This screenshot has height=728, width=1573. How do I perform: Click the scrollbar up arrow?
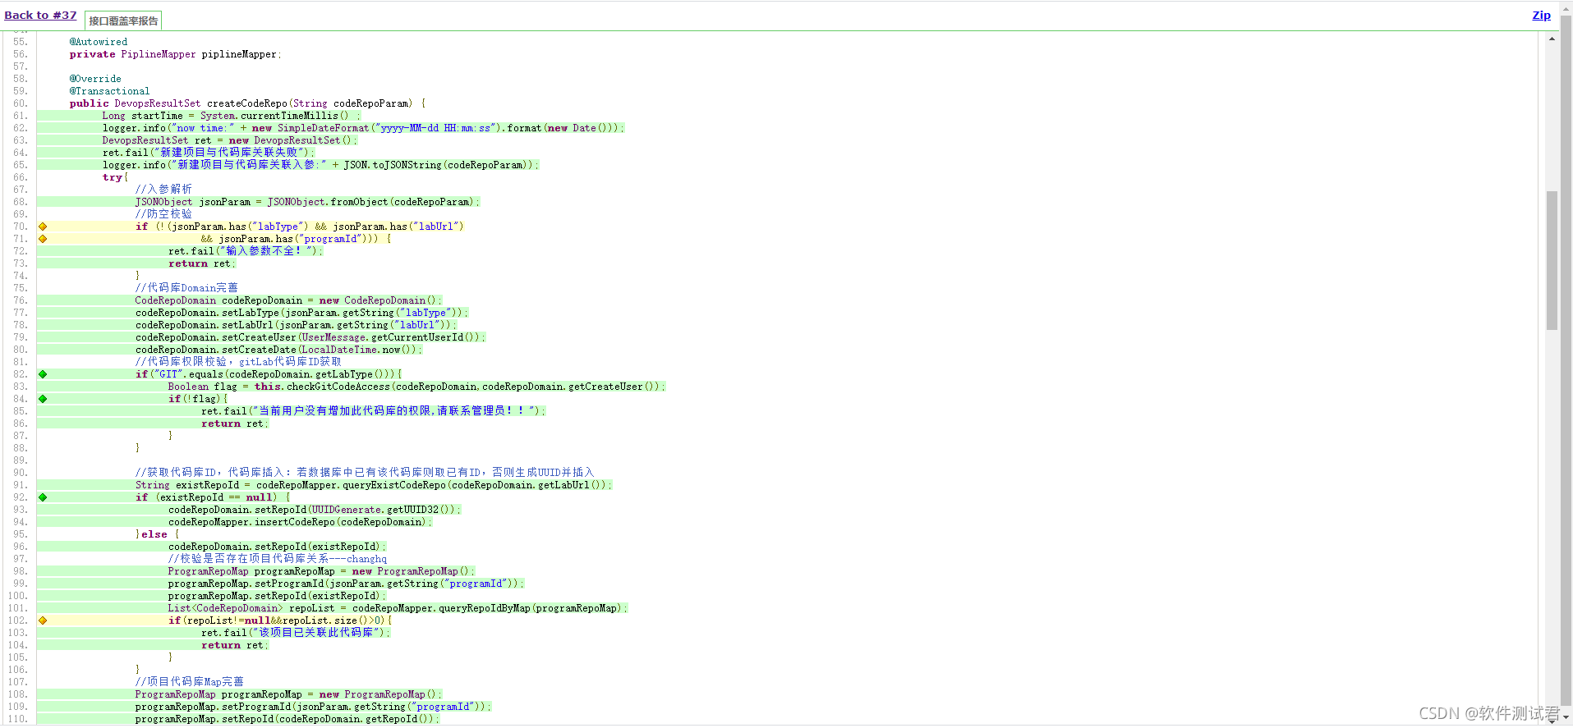pos(1552,39)
